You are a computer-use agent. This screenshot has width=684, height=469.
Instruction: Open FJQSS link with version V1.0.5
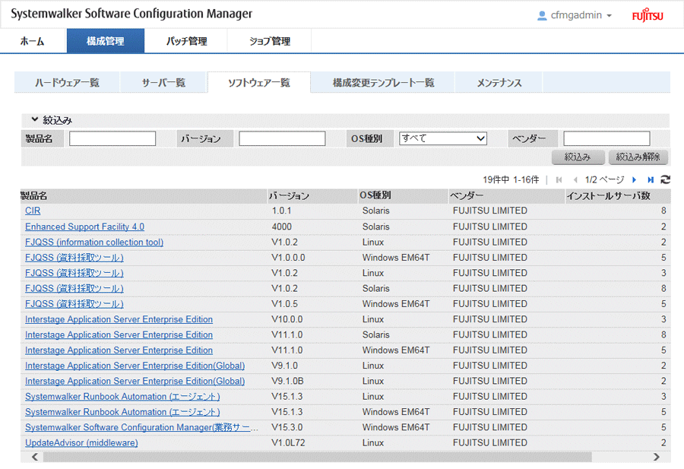click(x=74, y=304)
